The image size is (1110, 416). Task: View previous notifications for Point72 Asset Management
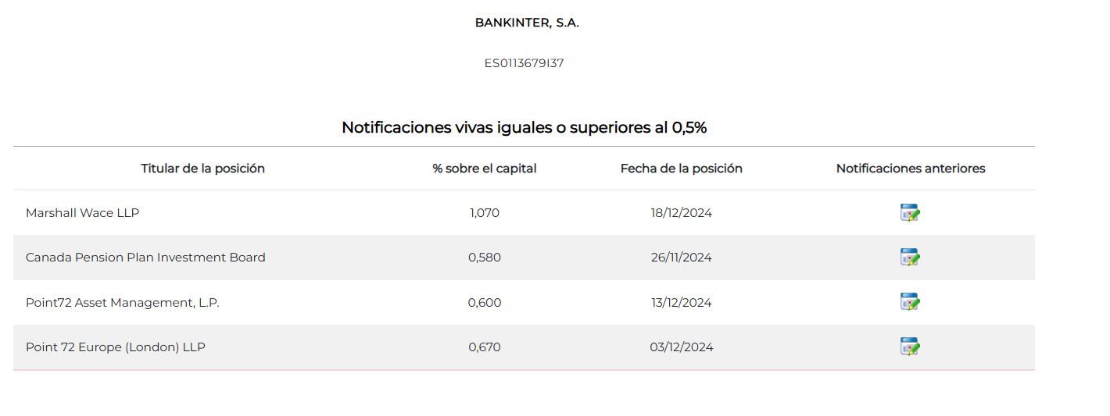pyautogui.click(x=909, y=302)
